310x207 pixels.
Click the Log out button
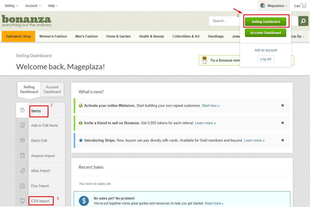(265, 59)
